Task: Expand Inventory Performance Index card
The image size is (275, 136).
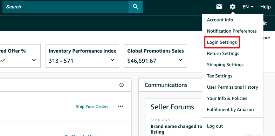Action: 112,60
